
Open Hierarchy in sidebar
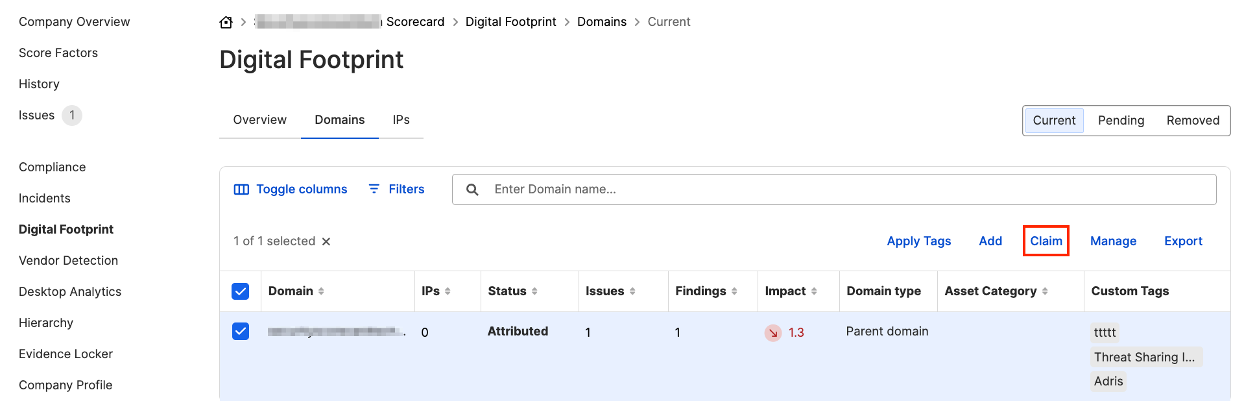46,323
